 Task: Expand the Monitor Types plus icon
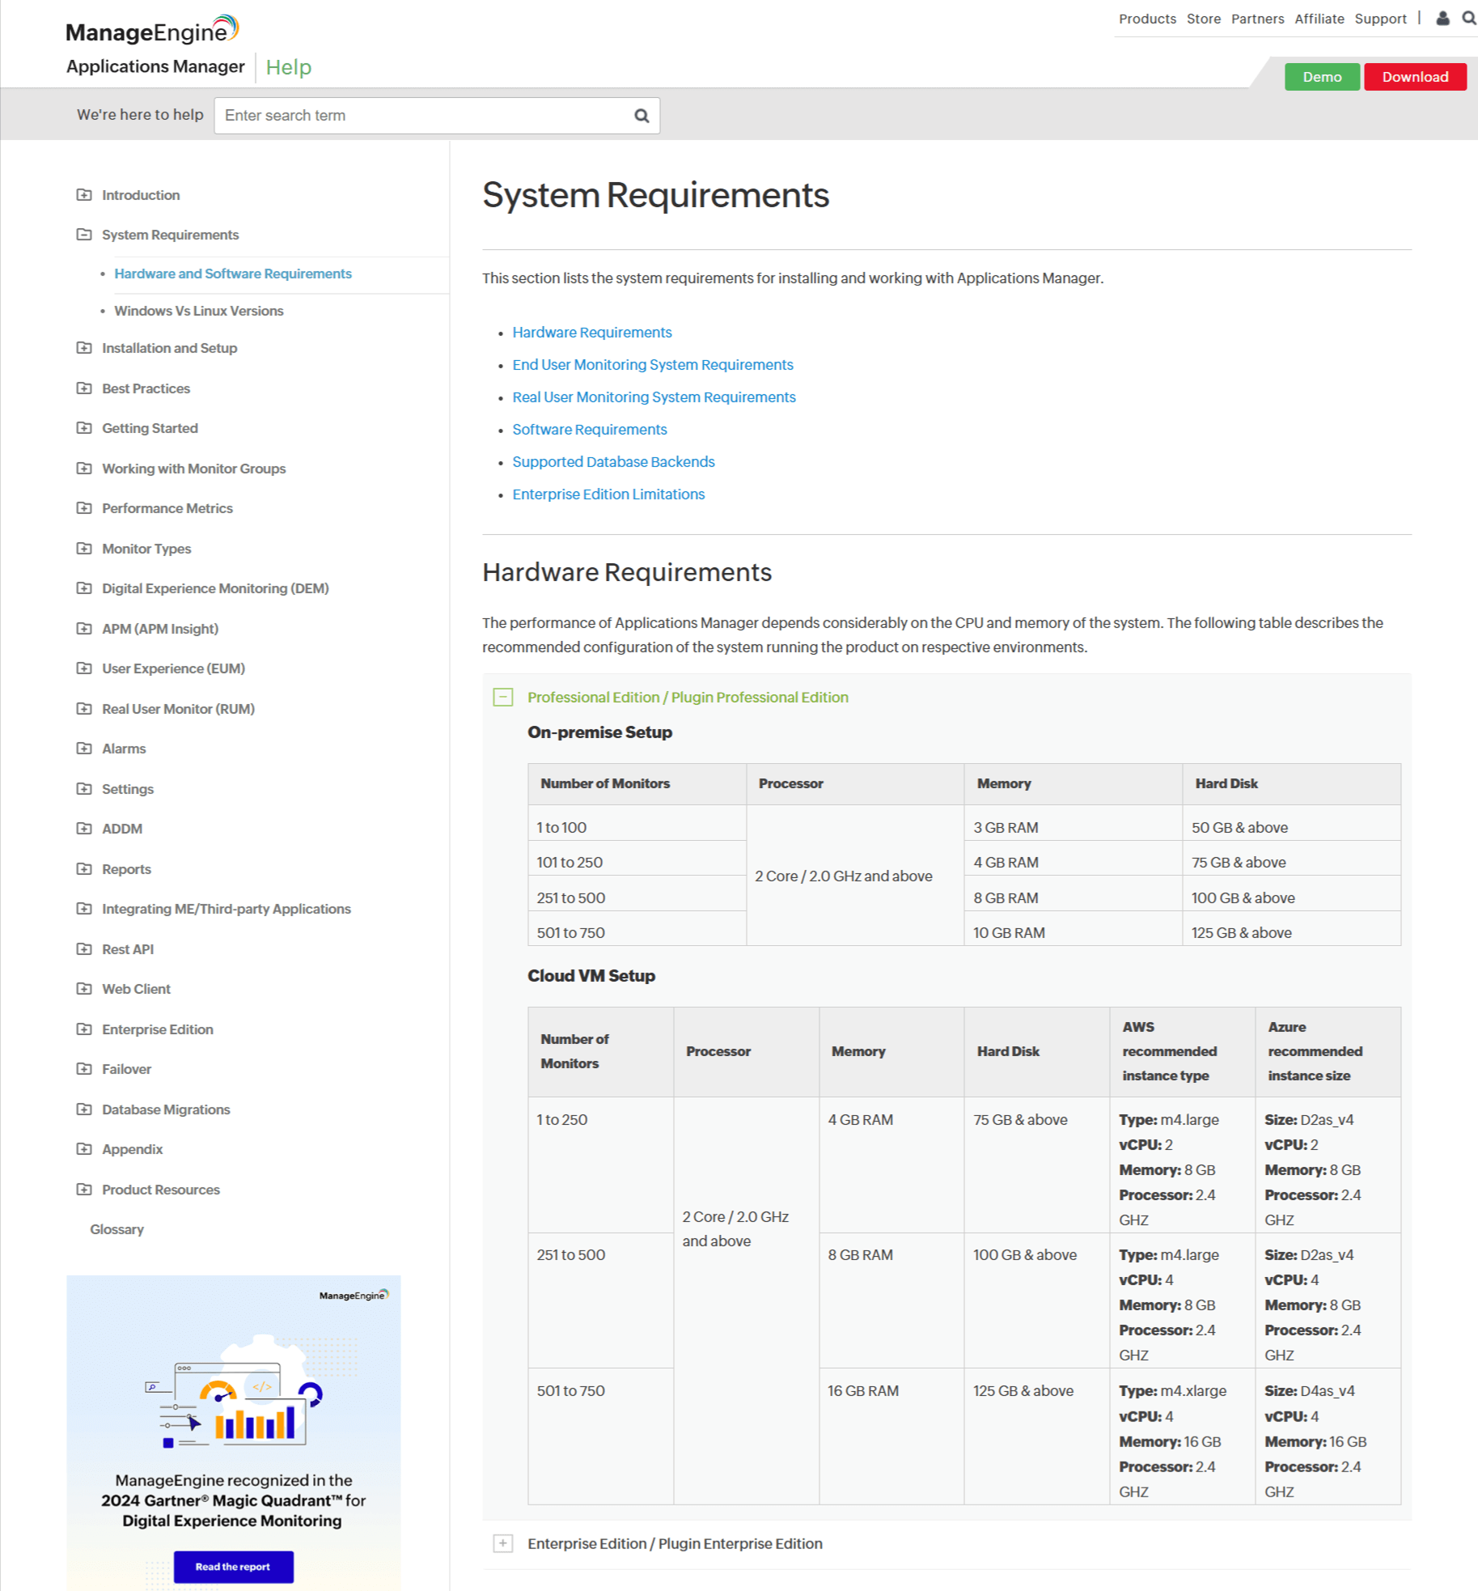(84, 549)
